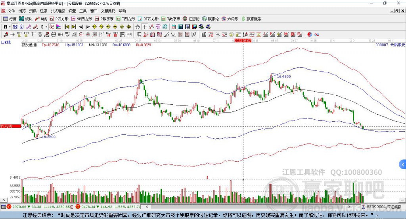
Task: Expand the candlestick style dropdown arrow
Action: pyautogui.click(x=46, y=27)
